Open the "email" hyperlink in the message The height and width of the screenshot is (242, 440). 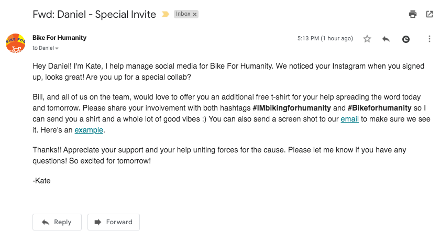(x=349, y=119)
